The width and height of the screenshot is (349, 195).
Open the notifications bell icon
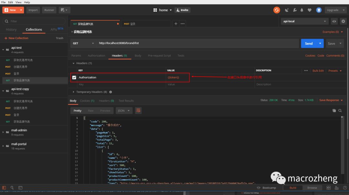(x=302, y=10)
